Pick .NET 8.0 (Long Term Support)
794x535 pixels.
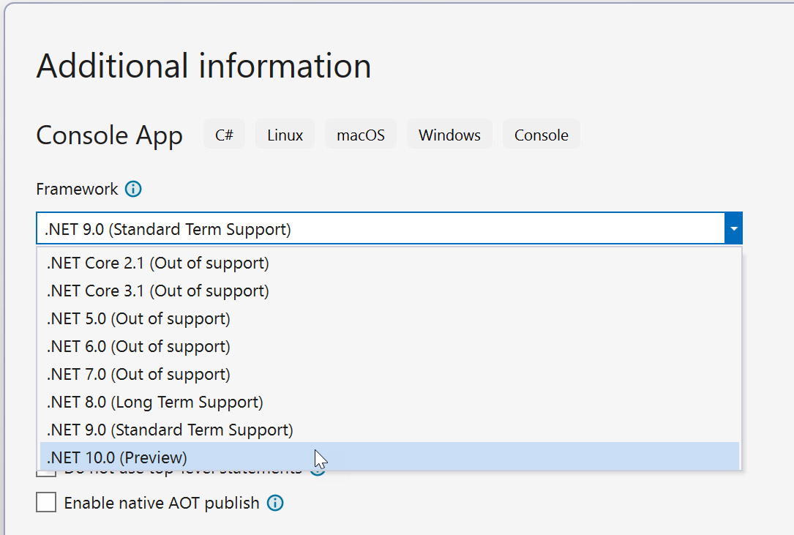coord(389,403)
